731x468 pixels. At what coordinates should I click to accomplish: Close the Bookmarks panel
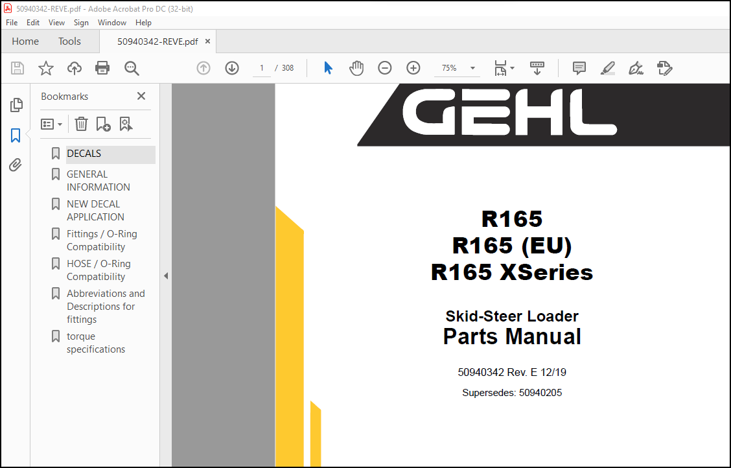[x=141, y=96]
